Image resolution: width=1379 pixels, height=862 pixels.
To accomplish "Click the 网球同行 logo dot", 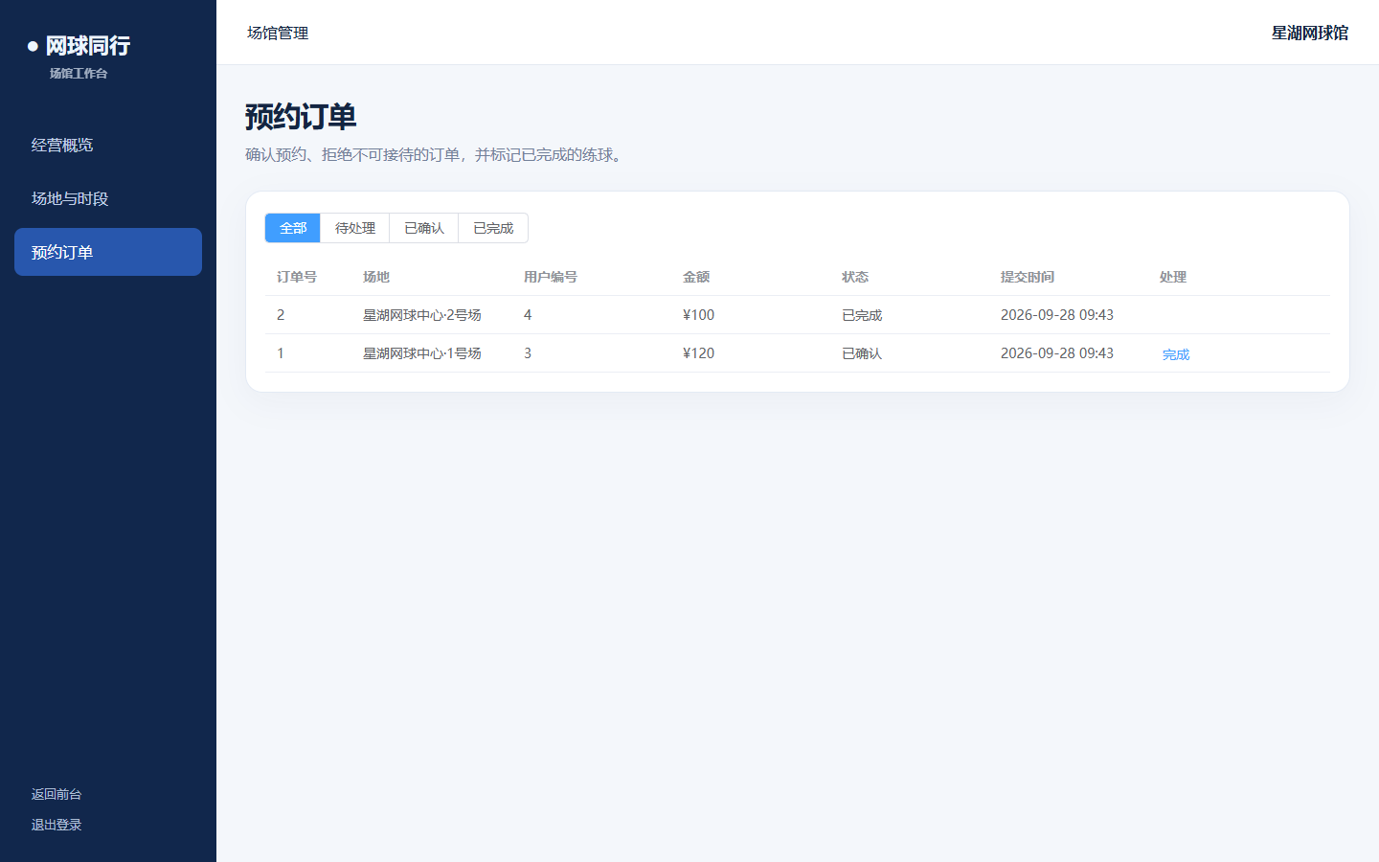I will 33,46.
